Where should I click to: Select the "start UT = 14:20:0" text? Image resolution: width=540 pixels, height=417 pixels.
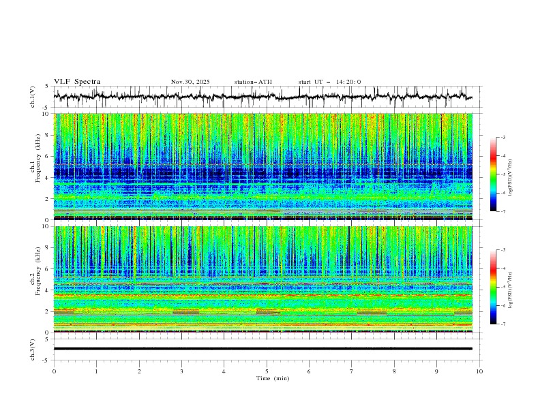(x=329, y=82)
